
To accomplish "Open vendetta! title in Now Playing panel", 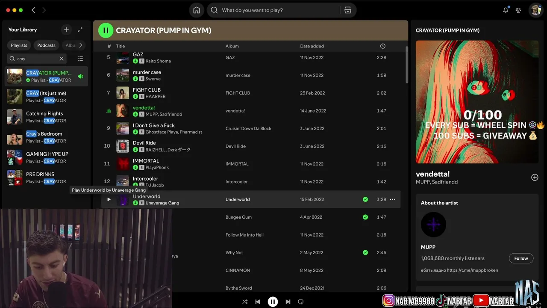I will [433, 174].
